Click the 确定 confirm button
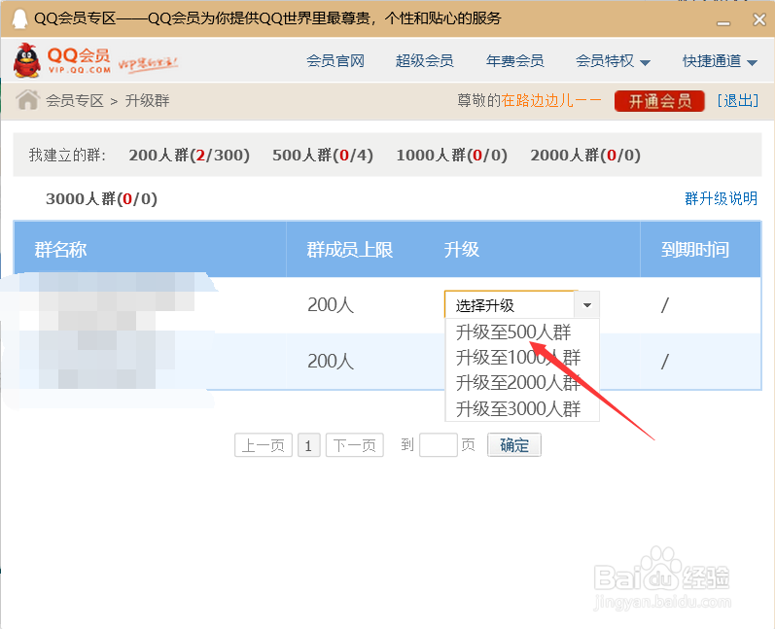The height and width of the screenshot is (629, 775). coord(514,445)
